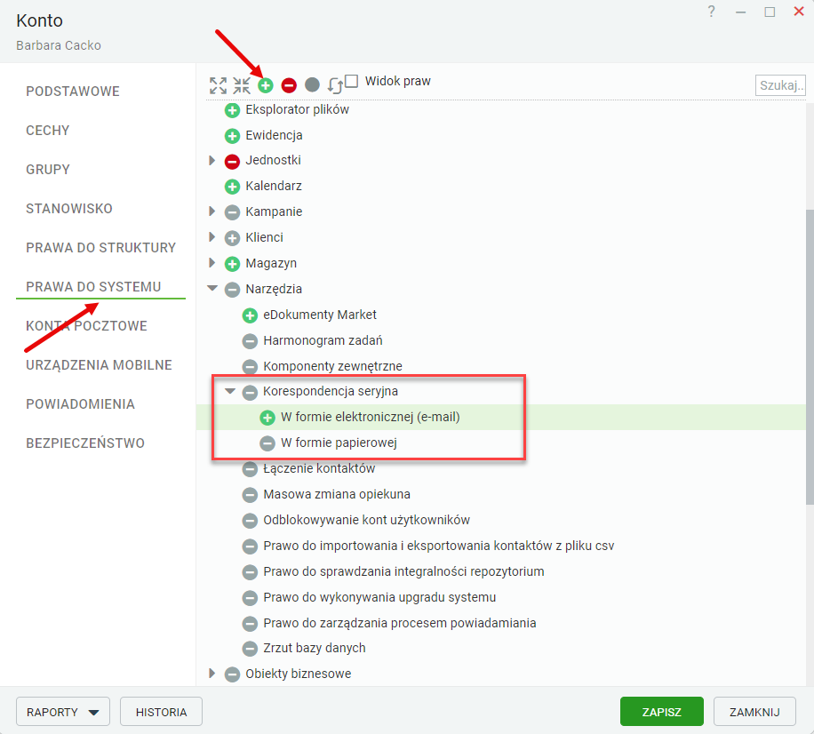Switch to the POWIADOMIENIA tab

(81, 403)
